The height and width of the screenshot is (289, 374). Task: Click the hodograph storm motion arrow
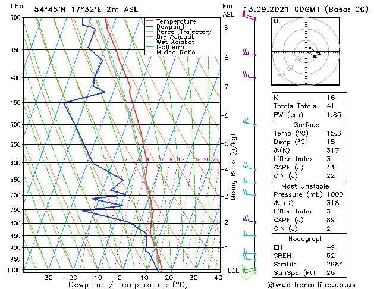click(312, 54)
